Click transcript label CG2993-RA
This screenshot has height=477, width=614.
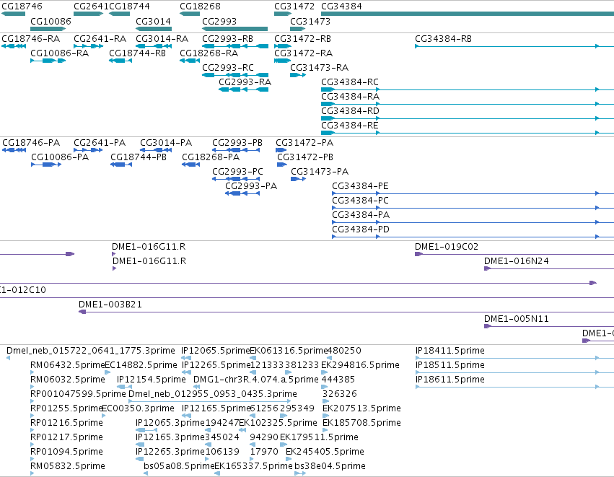[x=245, y=82]
